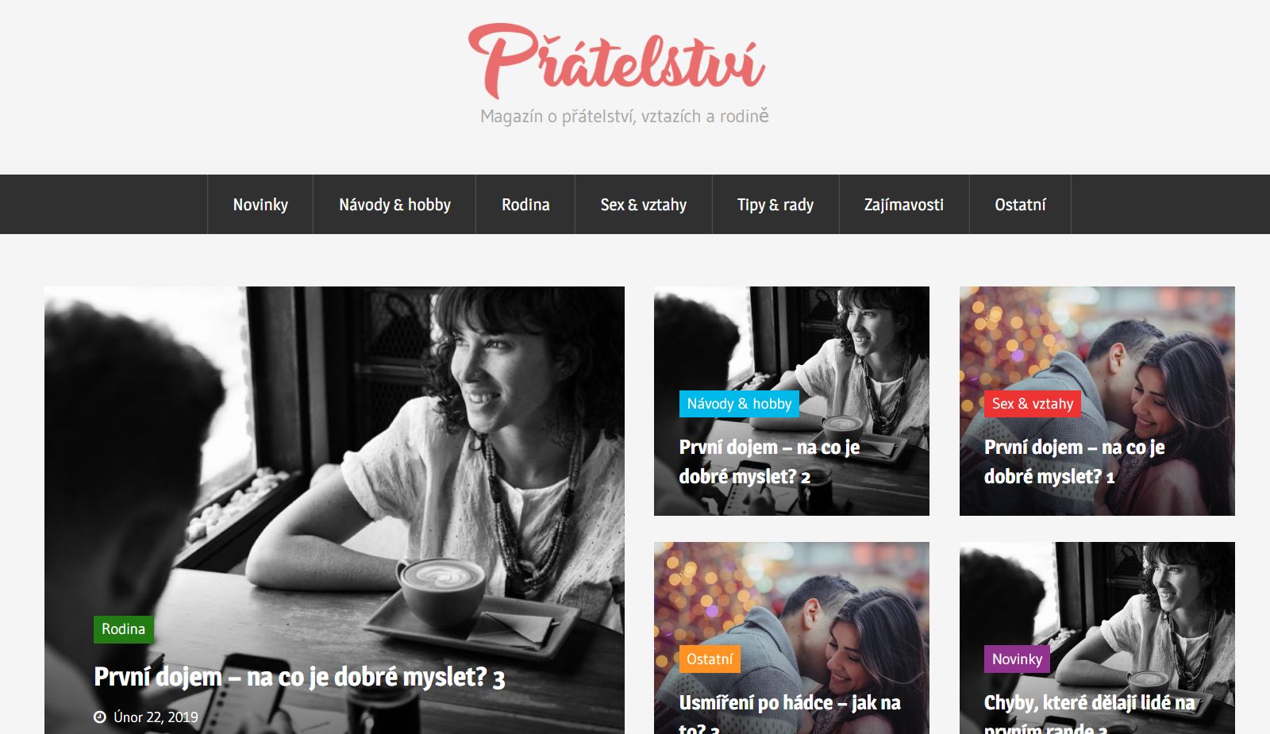Open article První dojem – na co je dobré myslet? 3
The height and width of the screenshot is (734, 1270).
point(299,678)
